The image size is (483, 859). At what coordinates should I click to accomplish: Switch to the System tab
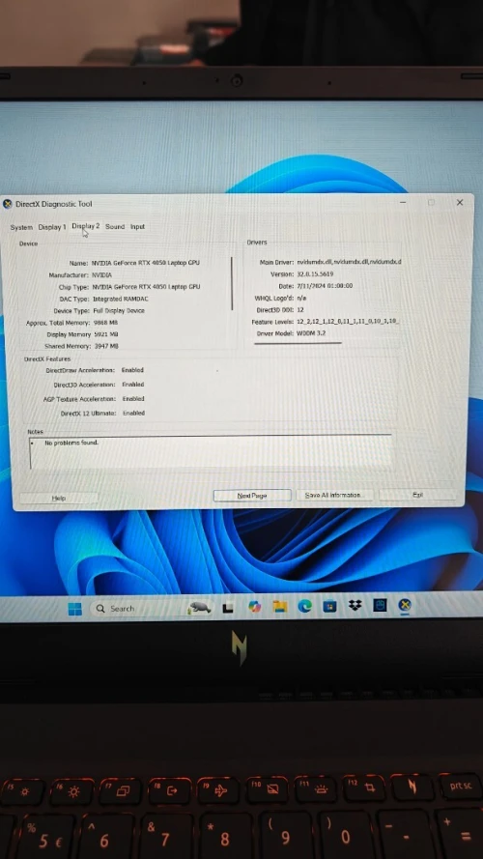coord(21,227)
